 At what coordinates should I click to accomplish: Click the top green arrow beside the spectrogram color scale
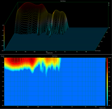click(106, 58)
